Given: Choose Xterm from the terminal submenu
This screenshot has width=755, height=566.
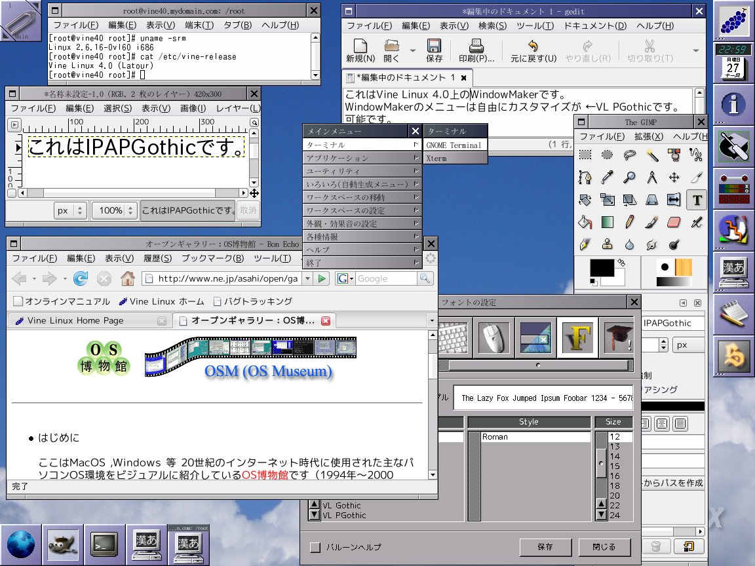Looking at the screenshot, I should coord(455,158).
